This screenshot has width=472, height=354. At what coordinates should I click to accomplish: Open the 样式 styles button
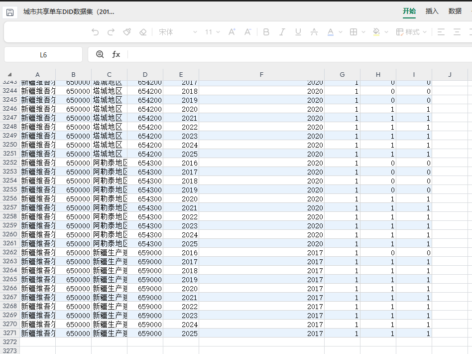[411, 32]
